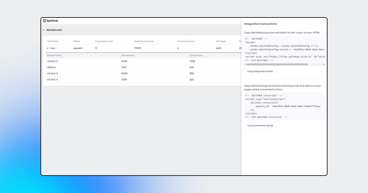368x193 pixels.
Task: Click the Test type column header
Action: pos(221,41)
